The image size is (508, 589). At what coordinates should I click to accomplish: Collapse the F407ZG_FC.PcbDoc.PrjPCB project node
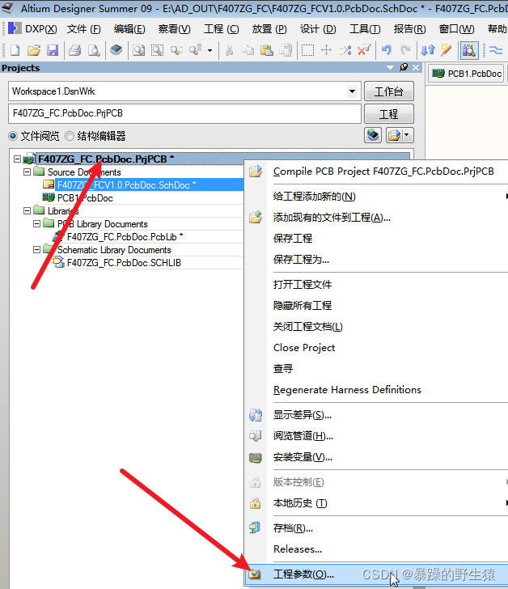(x=17, y=159)
